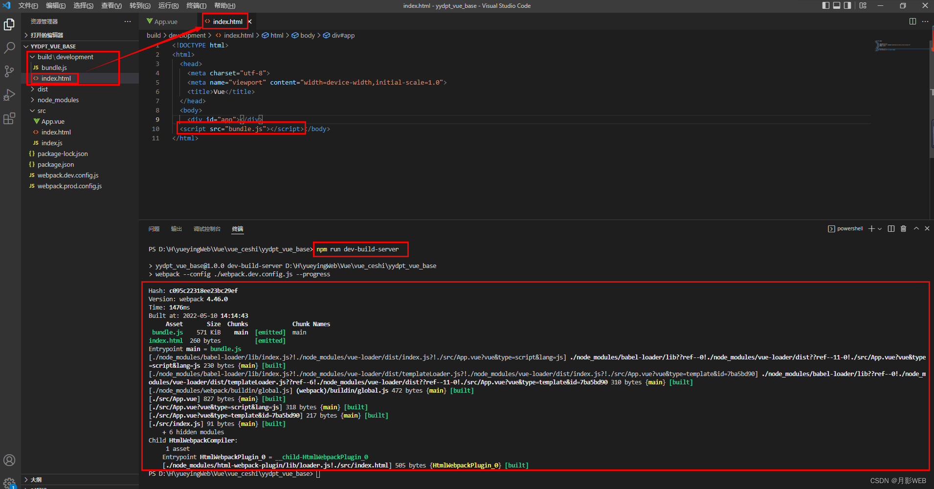Viewport: 934px width, 489px height.
Task: Collapse the YYDPT_VUE_BASE project section
Action: 80,46
